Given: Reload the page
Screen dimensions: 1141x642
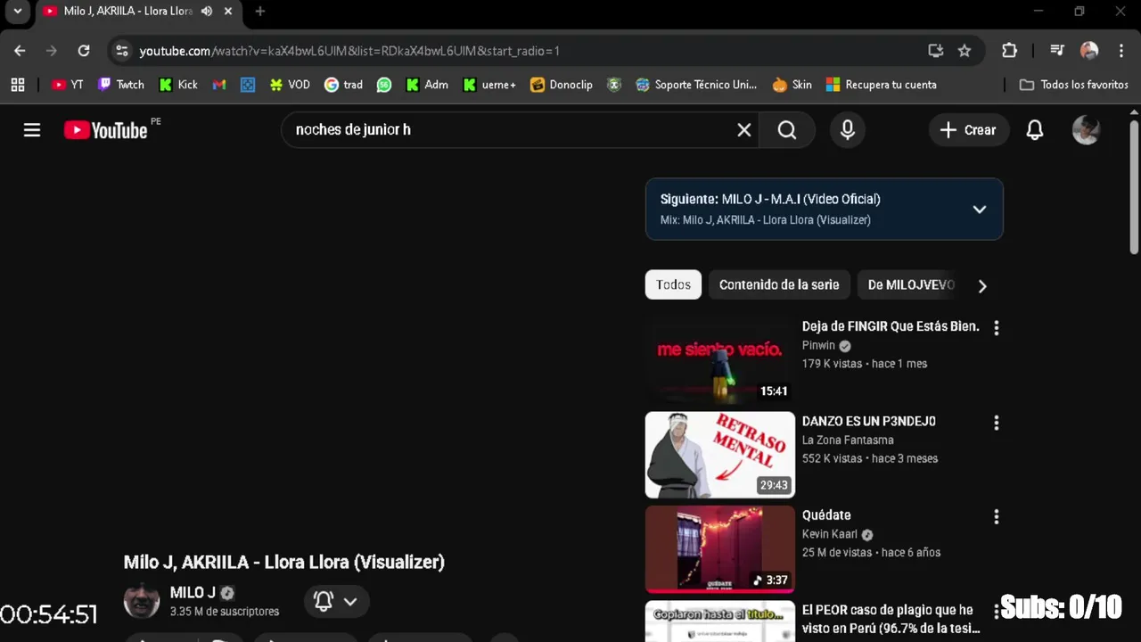Looking at the screenshot, I should click(84, 51).
